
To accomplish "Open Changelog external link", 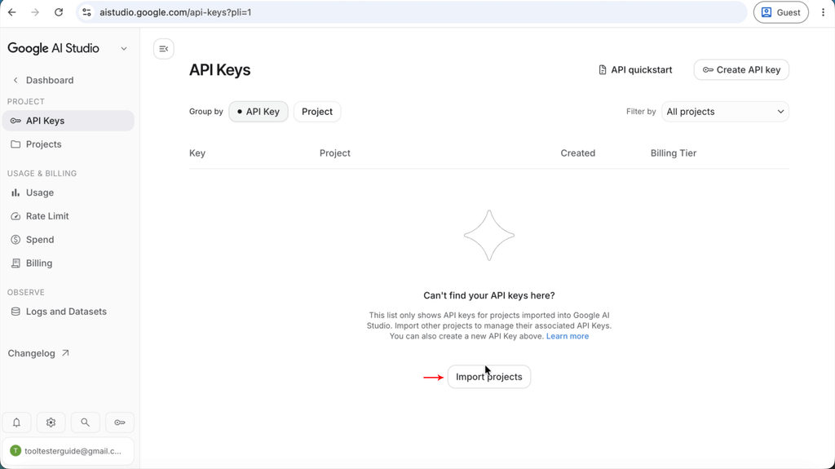I will click(x=38, y=353).
